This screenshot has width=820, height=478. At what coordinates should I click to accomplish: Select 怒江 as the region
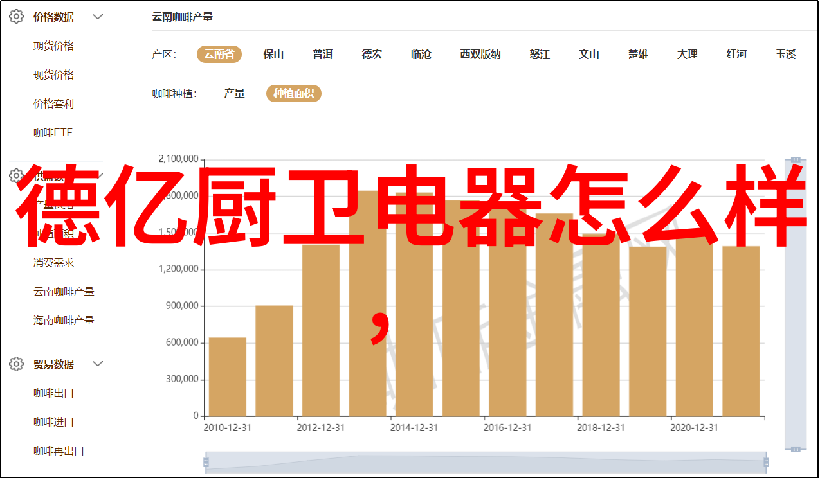[540, 55]
